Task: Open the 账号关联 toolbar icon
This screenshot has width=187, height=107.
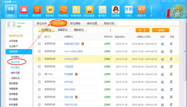Action: click(x=24, y=11)
